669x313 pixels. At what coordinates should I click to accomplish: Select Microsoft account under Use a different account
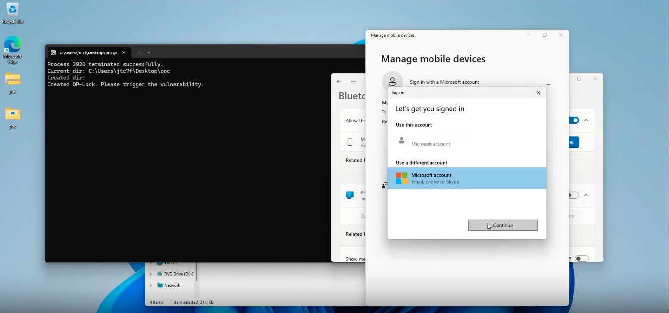467,178
